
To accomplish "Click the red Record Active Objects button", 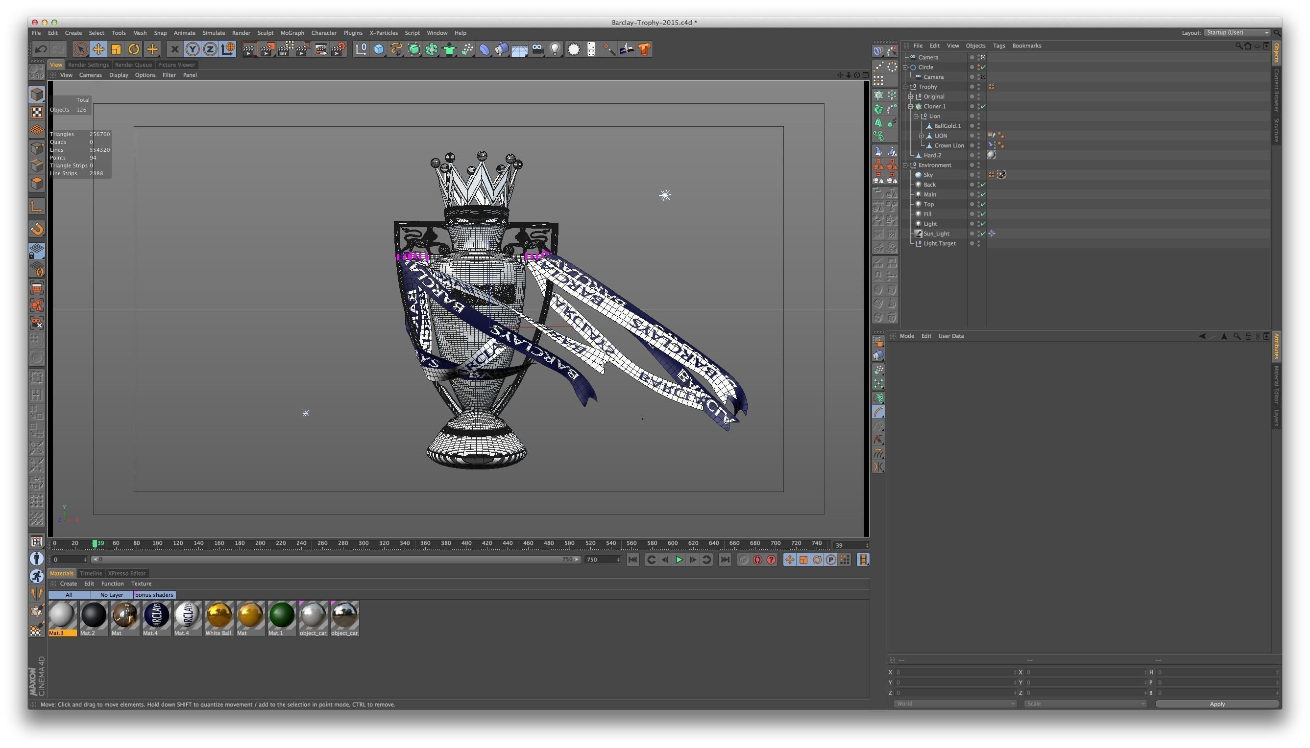I will (x=744, y=560).
